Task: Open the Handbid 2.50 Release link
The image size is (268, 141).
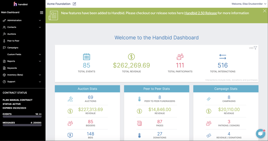Action: (x=201, y=13)
